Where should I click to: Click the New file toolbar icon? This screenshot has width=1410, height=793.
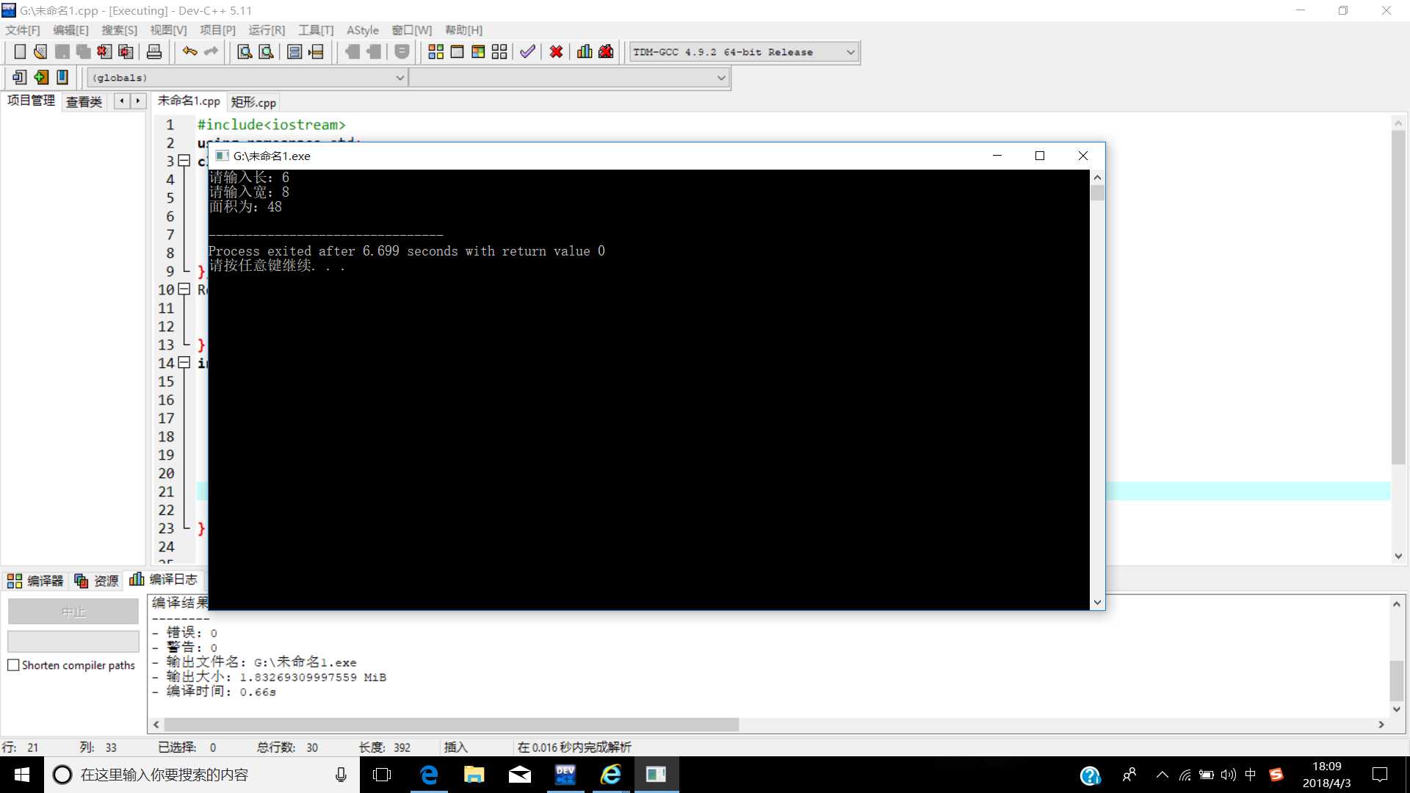[20, 51]
